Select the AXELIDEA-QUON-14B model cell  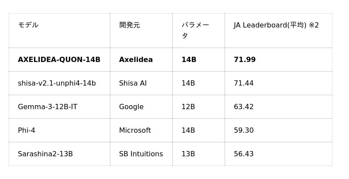point(59,60)
